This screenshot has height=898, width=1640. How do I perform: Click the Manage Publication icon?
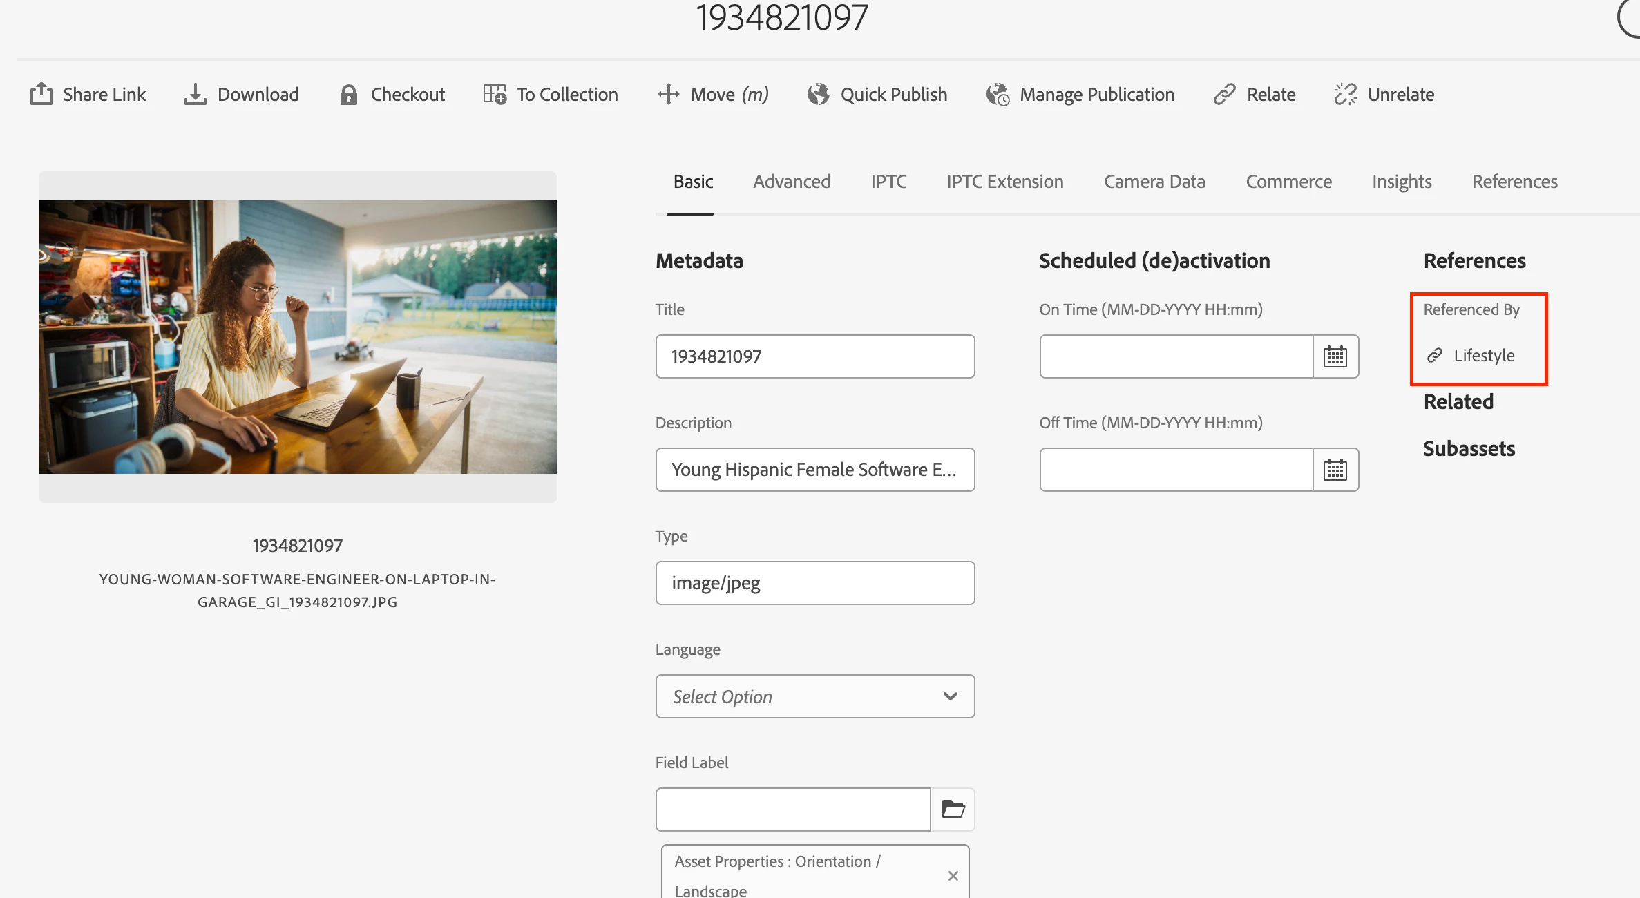[x=998, y=94]
